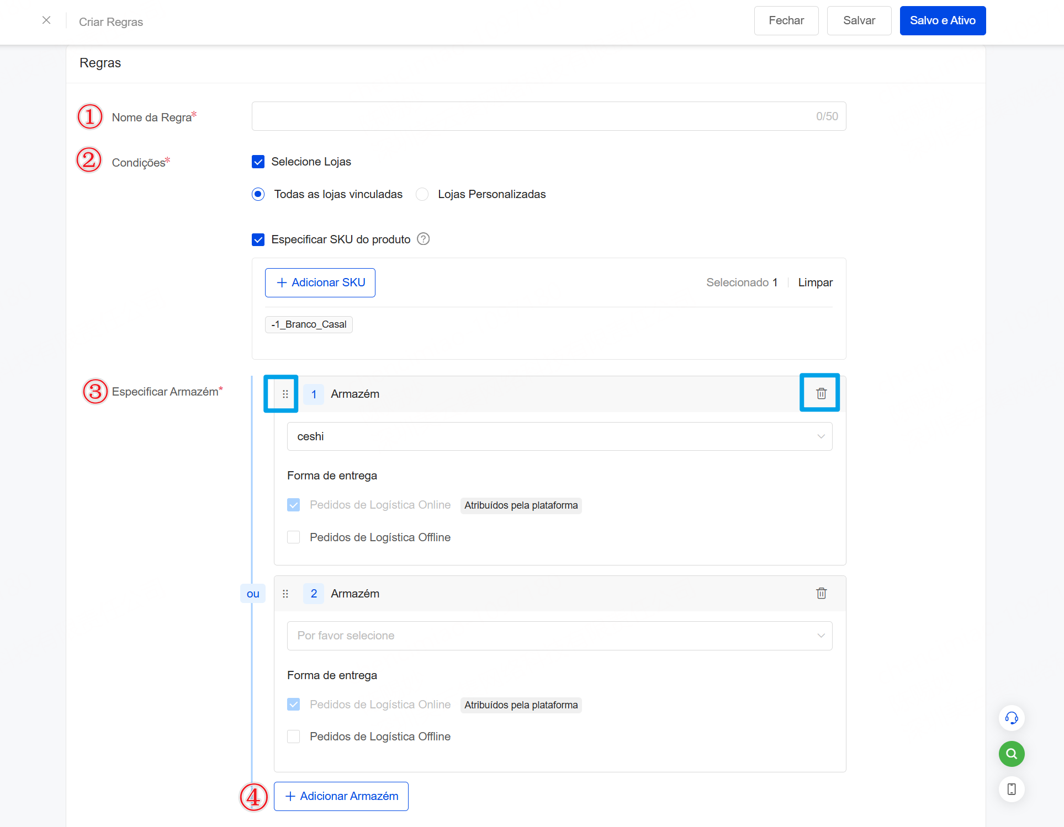Toggle Especificar SKU do produto checkbox

(x=258, y=239)
